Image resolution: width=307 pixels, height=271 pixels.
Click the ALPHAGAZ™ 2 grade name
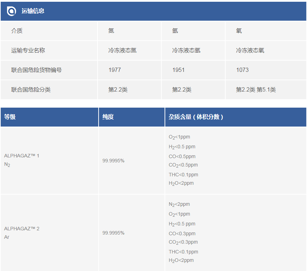point(22,229)
